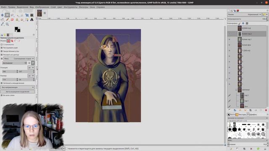The width and height of the screenshot is (269, 151).
Task: Switch to the Кисти tab
Action: (x=231, y=115)
